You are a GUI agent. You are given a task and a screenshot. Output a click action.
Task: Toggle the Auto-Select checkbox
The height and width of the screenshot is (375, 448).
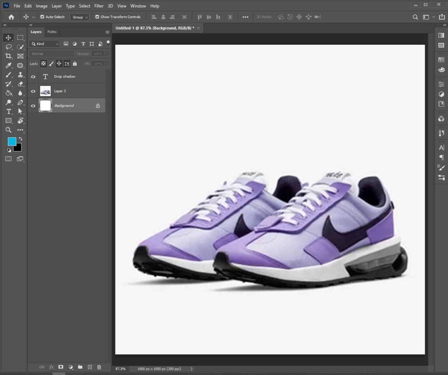[x=42, y=17]
